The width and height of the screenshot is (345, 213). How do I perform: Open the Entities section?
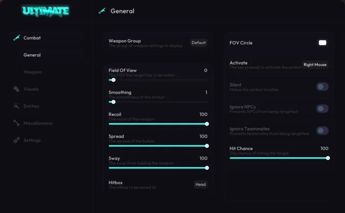[x=31, y=106]
